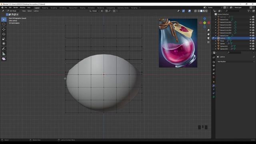Open the pivot point dropdown
Screen dimensions: 256x144
pyautogui.click(x=102, y=11)
